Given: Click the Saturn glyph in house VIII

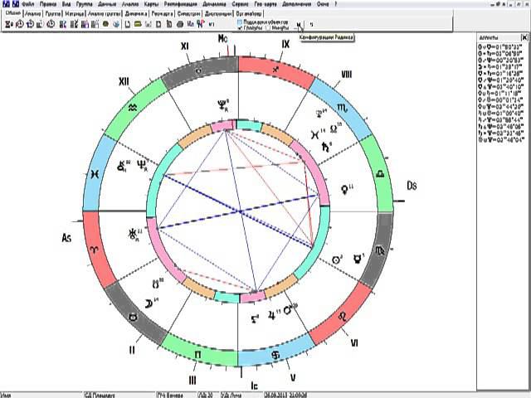Looking at the screenshot, I should tap(325, 147).
